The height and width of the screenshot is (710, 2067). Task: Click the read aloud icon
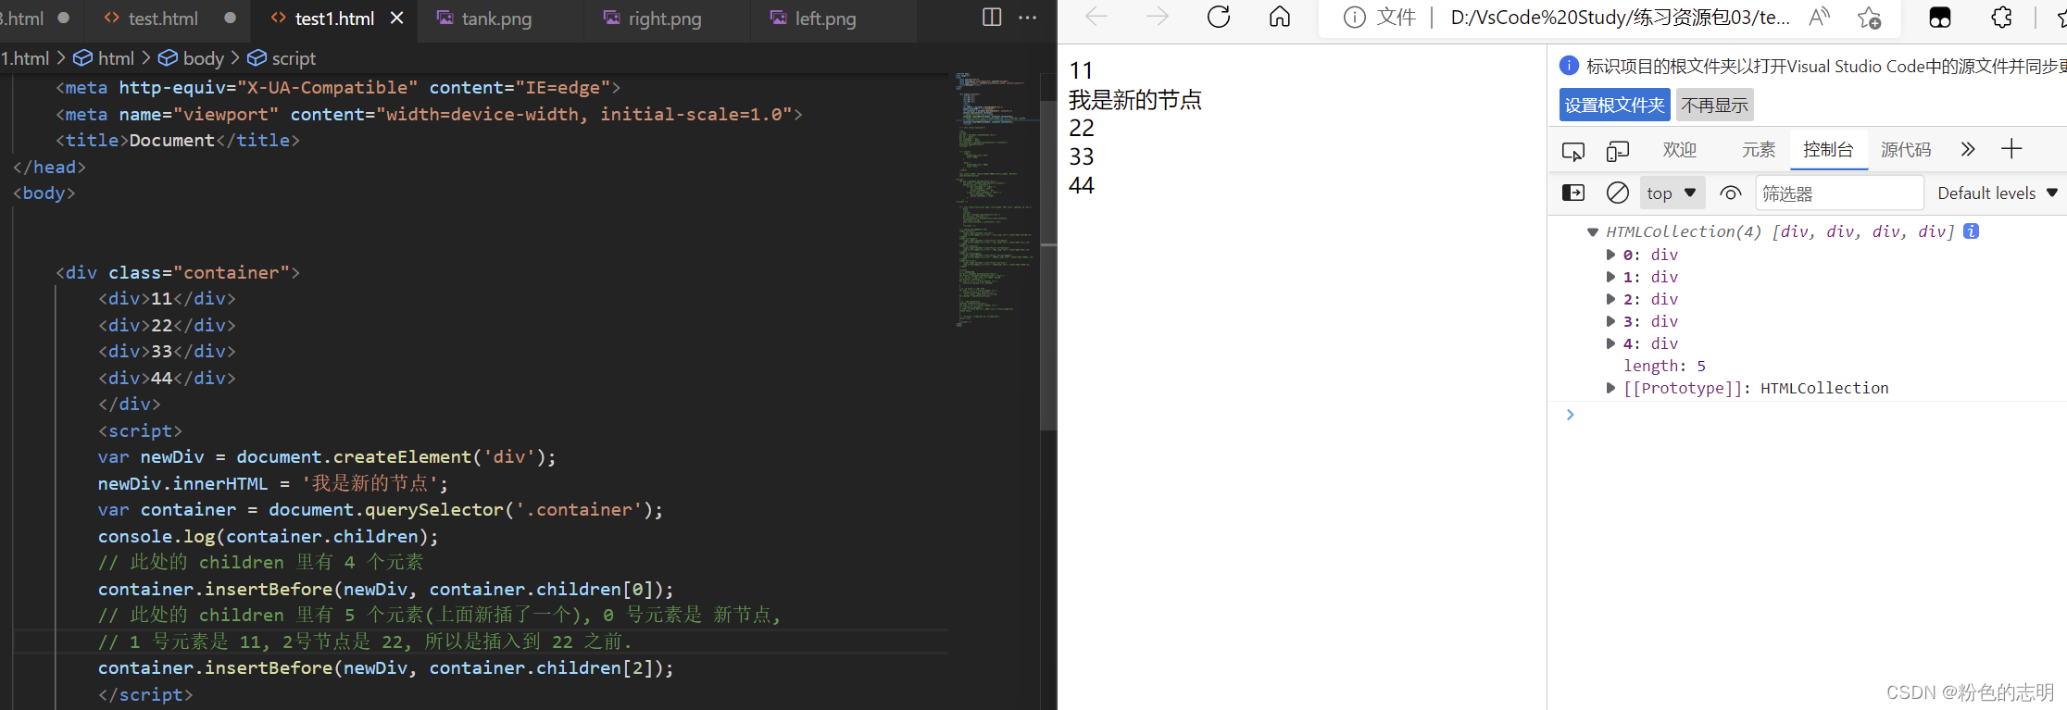(1820, 18)
